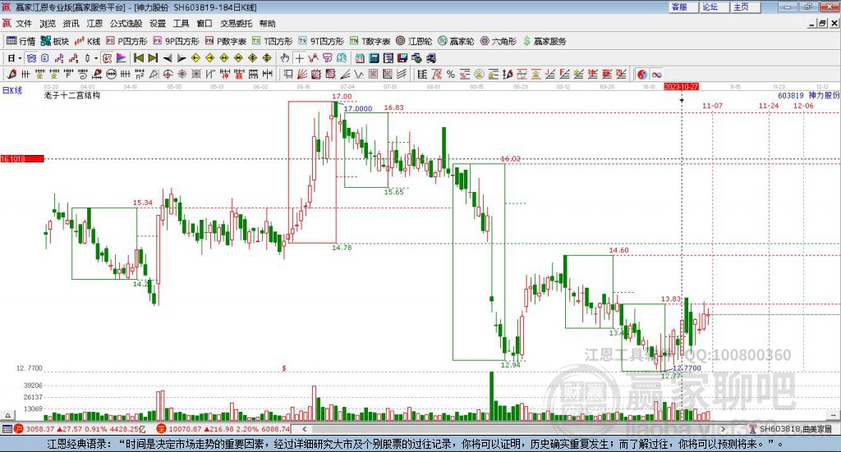Click the save diskette icon

pyautogui.click(x=402, y=58)
